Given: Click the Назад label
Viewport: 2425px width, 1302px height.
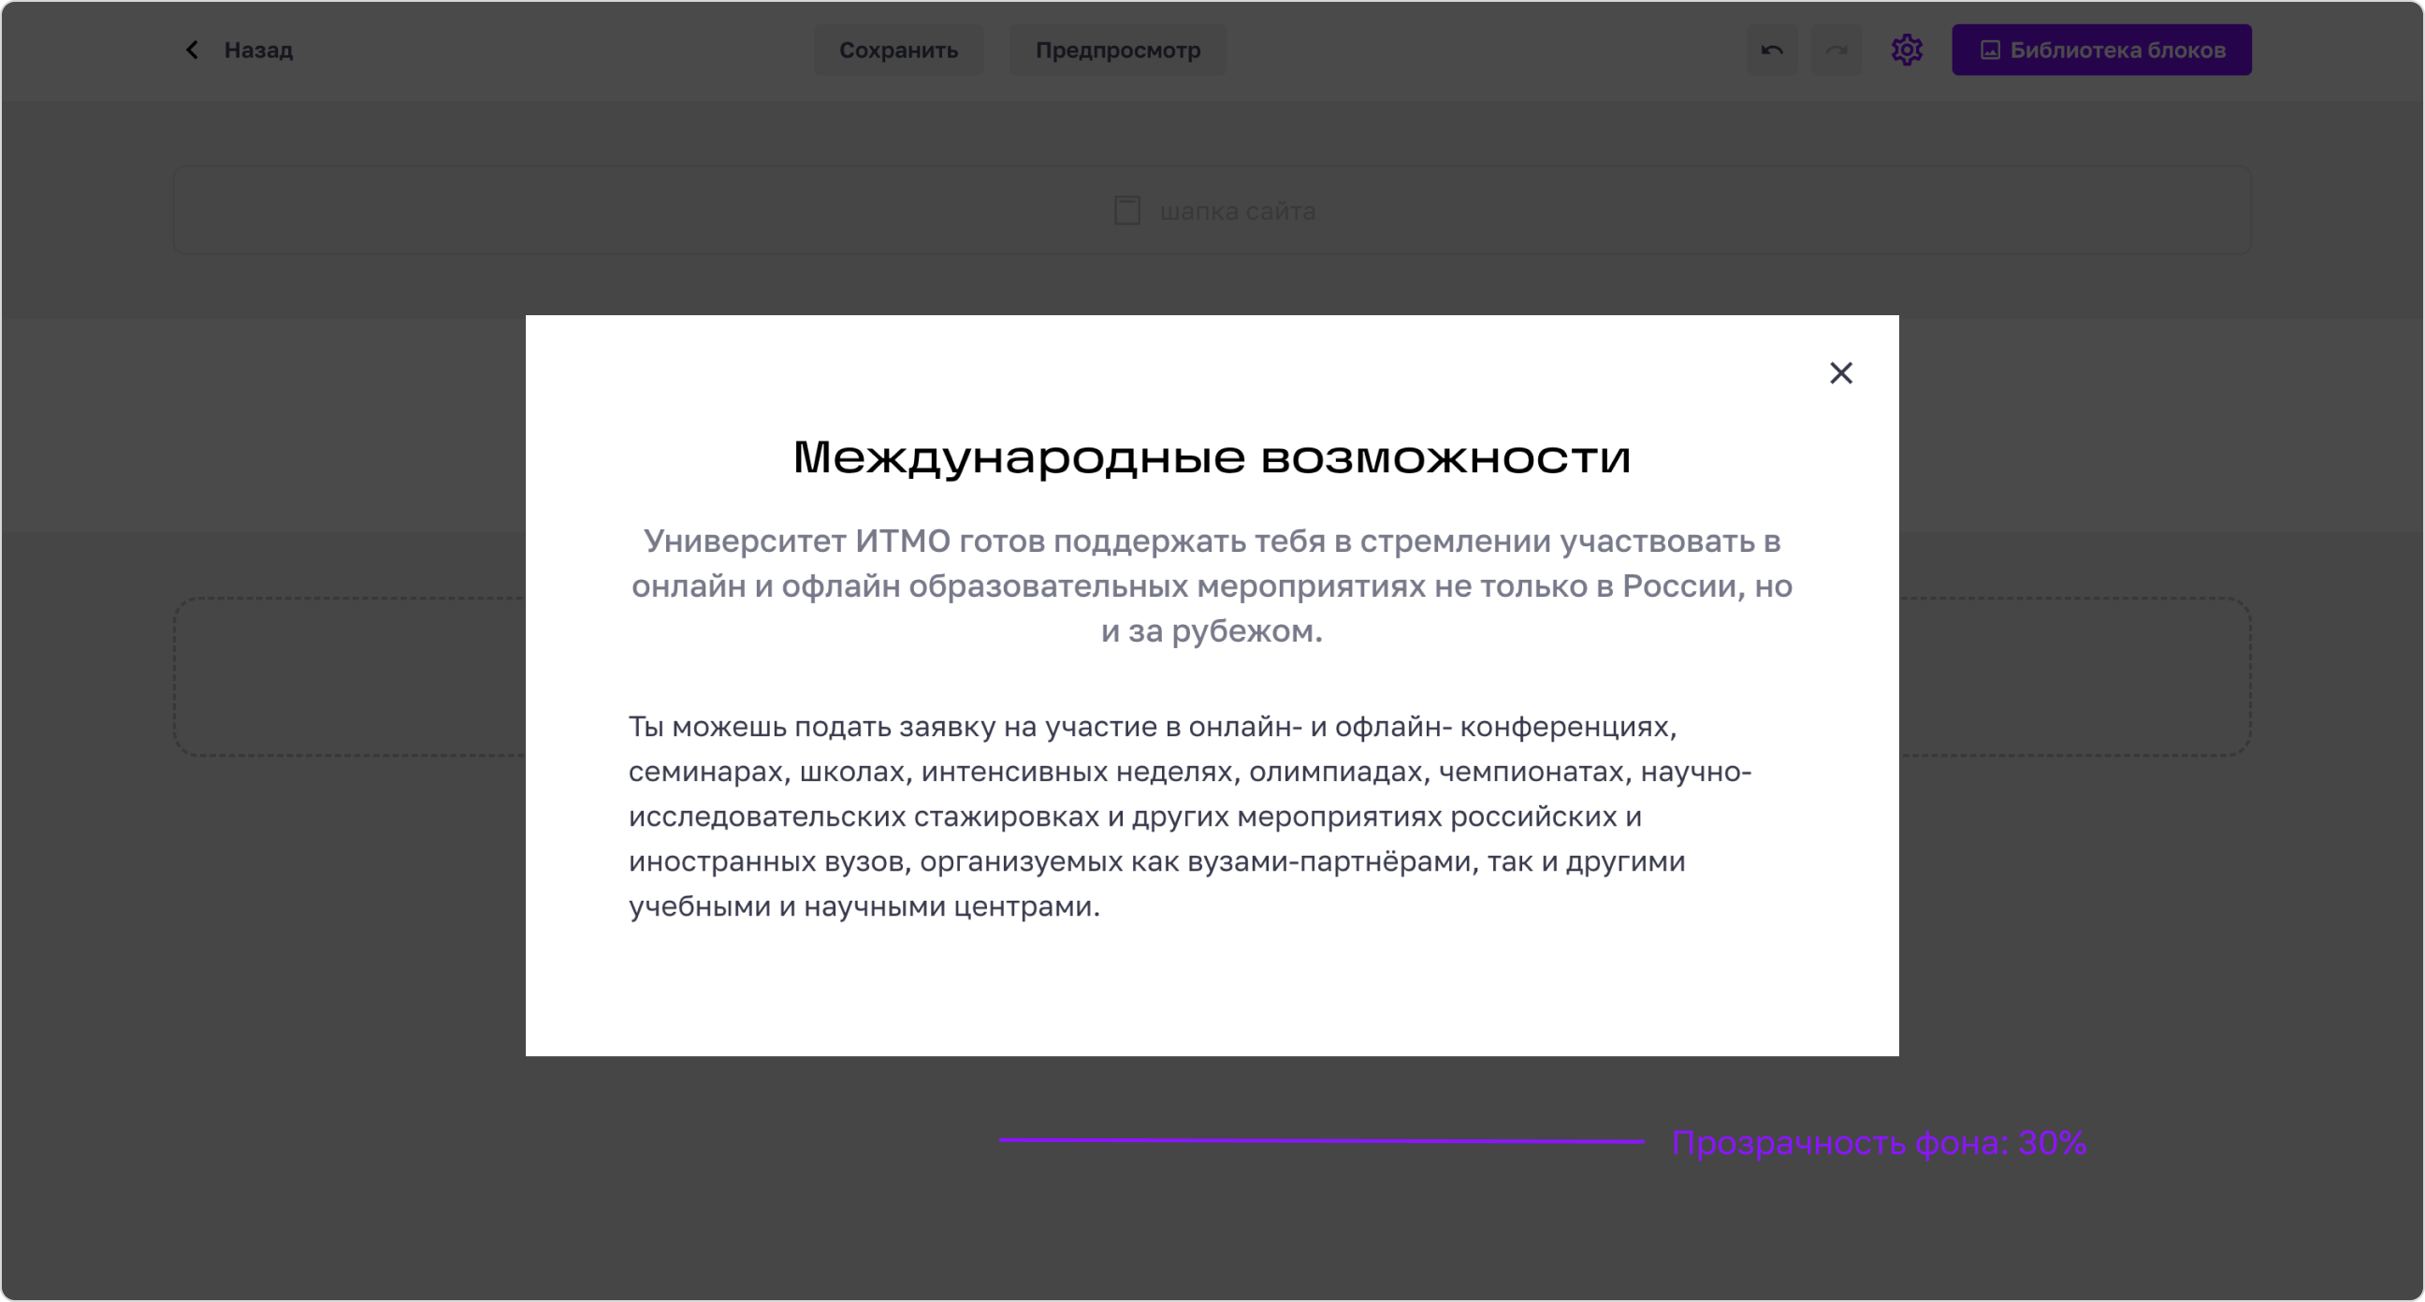Looking at the screenshot, I should pos(259,50).
